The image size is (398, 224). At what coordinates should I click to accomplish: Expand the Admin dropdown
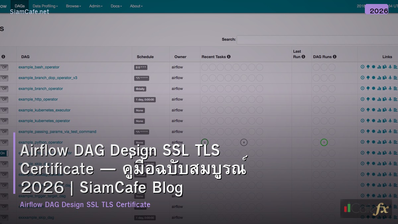point(95,6)
